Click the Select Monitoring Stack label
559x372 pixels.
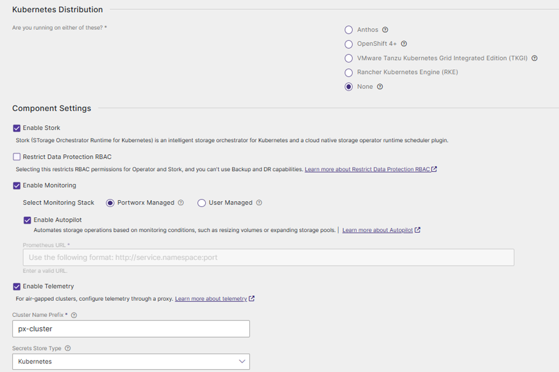pyautogui.click(x=58, y=203)
